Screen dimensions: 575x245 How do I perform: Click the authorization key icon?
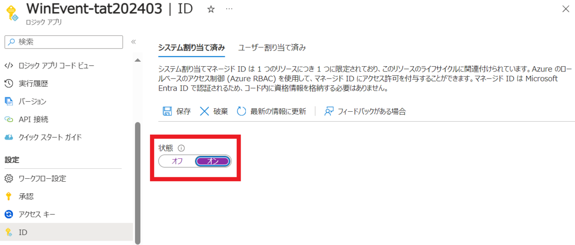8,197
